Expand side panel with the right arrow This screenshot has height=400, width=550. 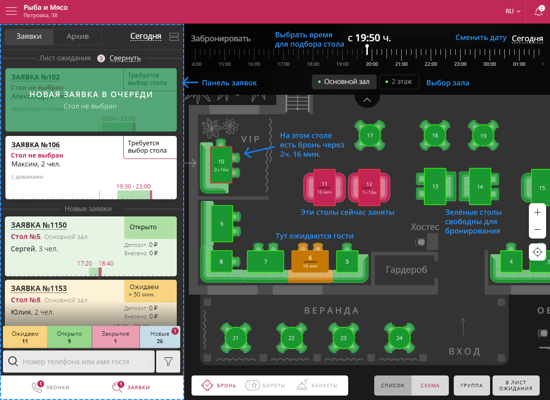pyautogui.click(x=190, y=162)
